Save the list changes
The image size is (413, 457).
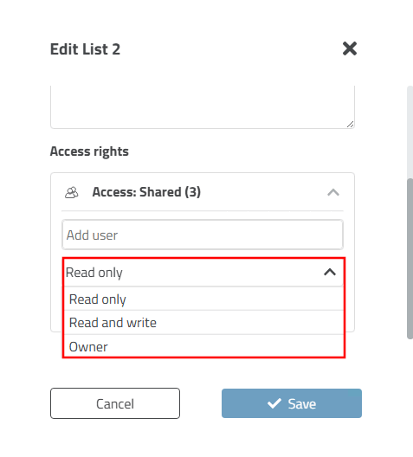pyautogui.click(x=292, y=403)
